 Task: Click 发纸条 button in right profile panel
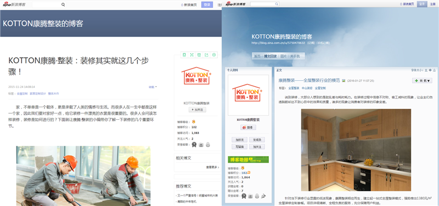click(x=257, y=140)
